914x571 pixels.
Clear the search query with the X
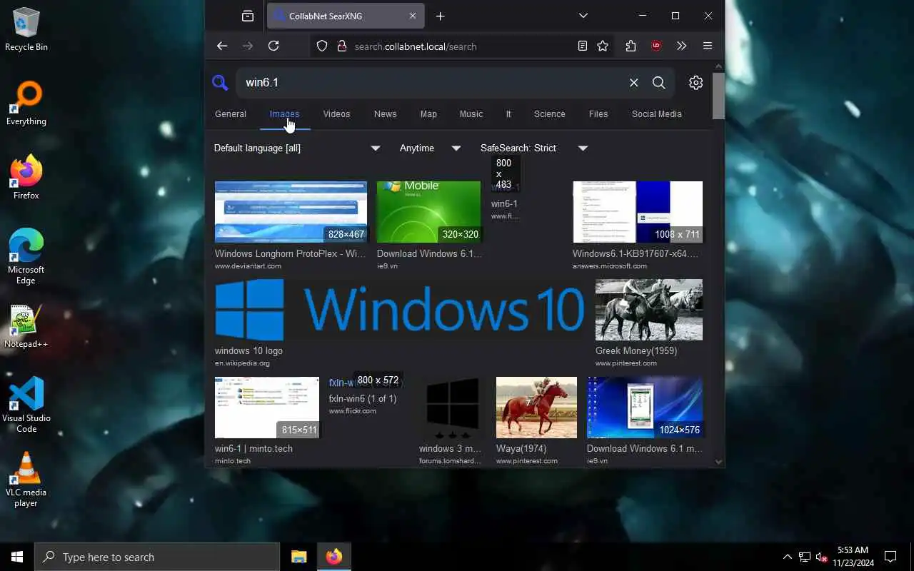(633, 83)
